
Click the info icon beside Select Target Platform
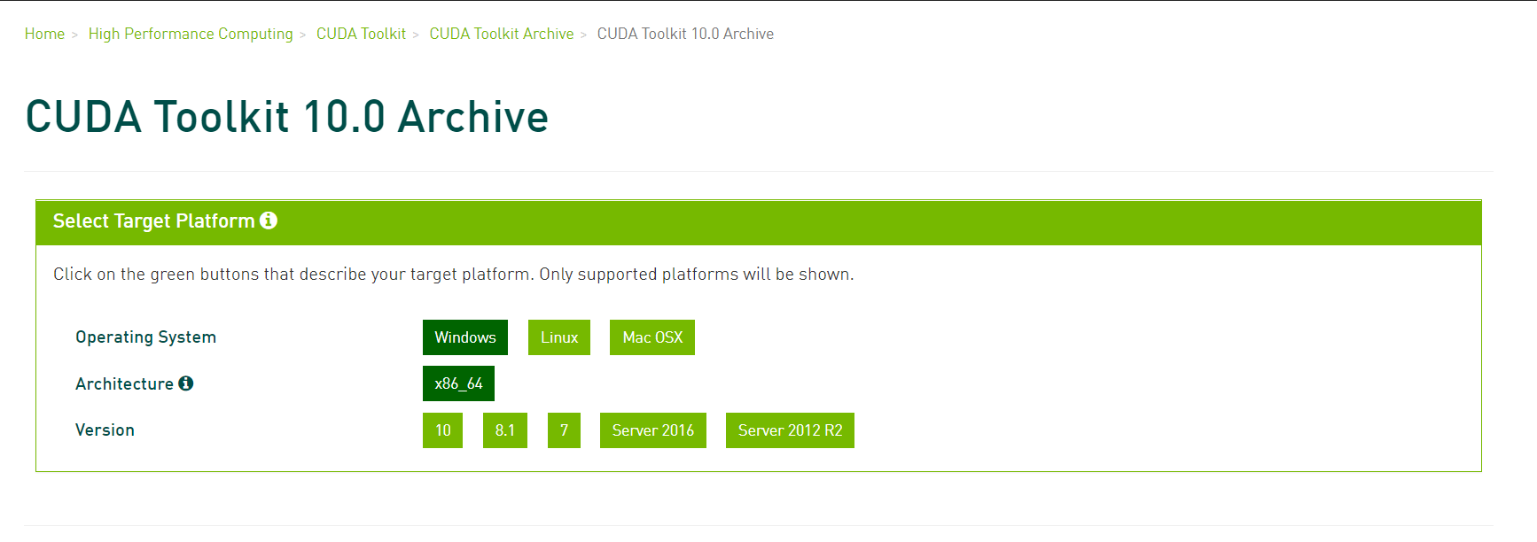pos(269,221)
